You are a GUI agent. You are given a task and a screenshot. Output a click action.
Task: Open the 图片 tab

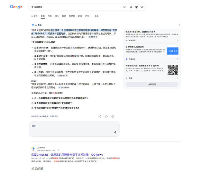[x=57, y=16]
